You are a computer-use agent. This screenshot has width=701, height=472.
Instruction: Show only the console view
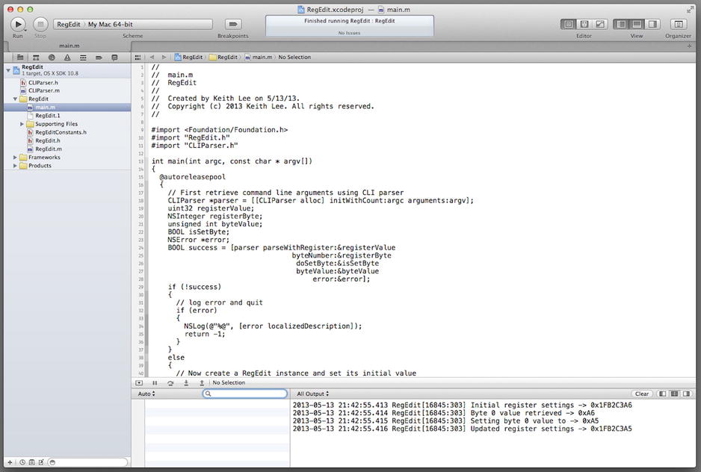point(686,394)
